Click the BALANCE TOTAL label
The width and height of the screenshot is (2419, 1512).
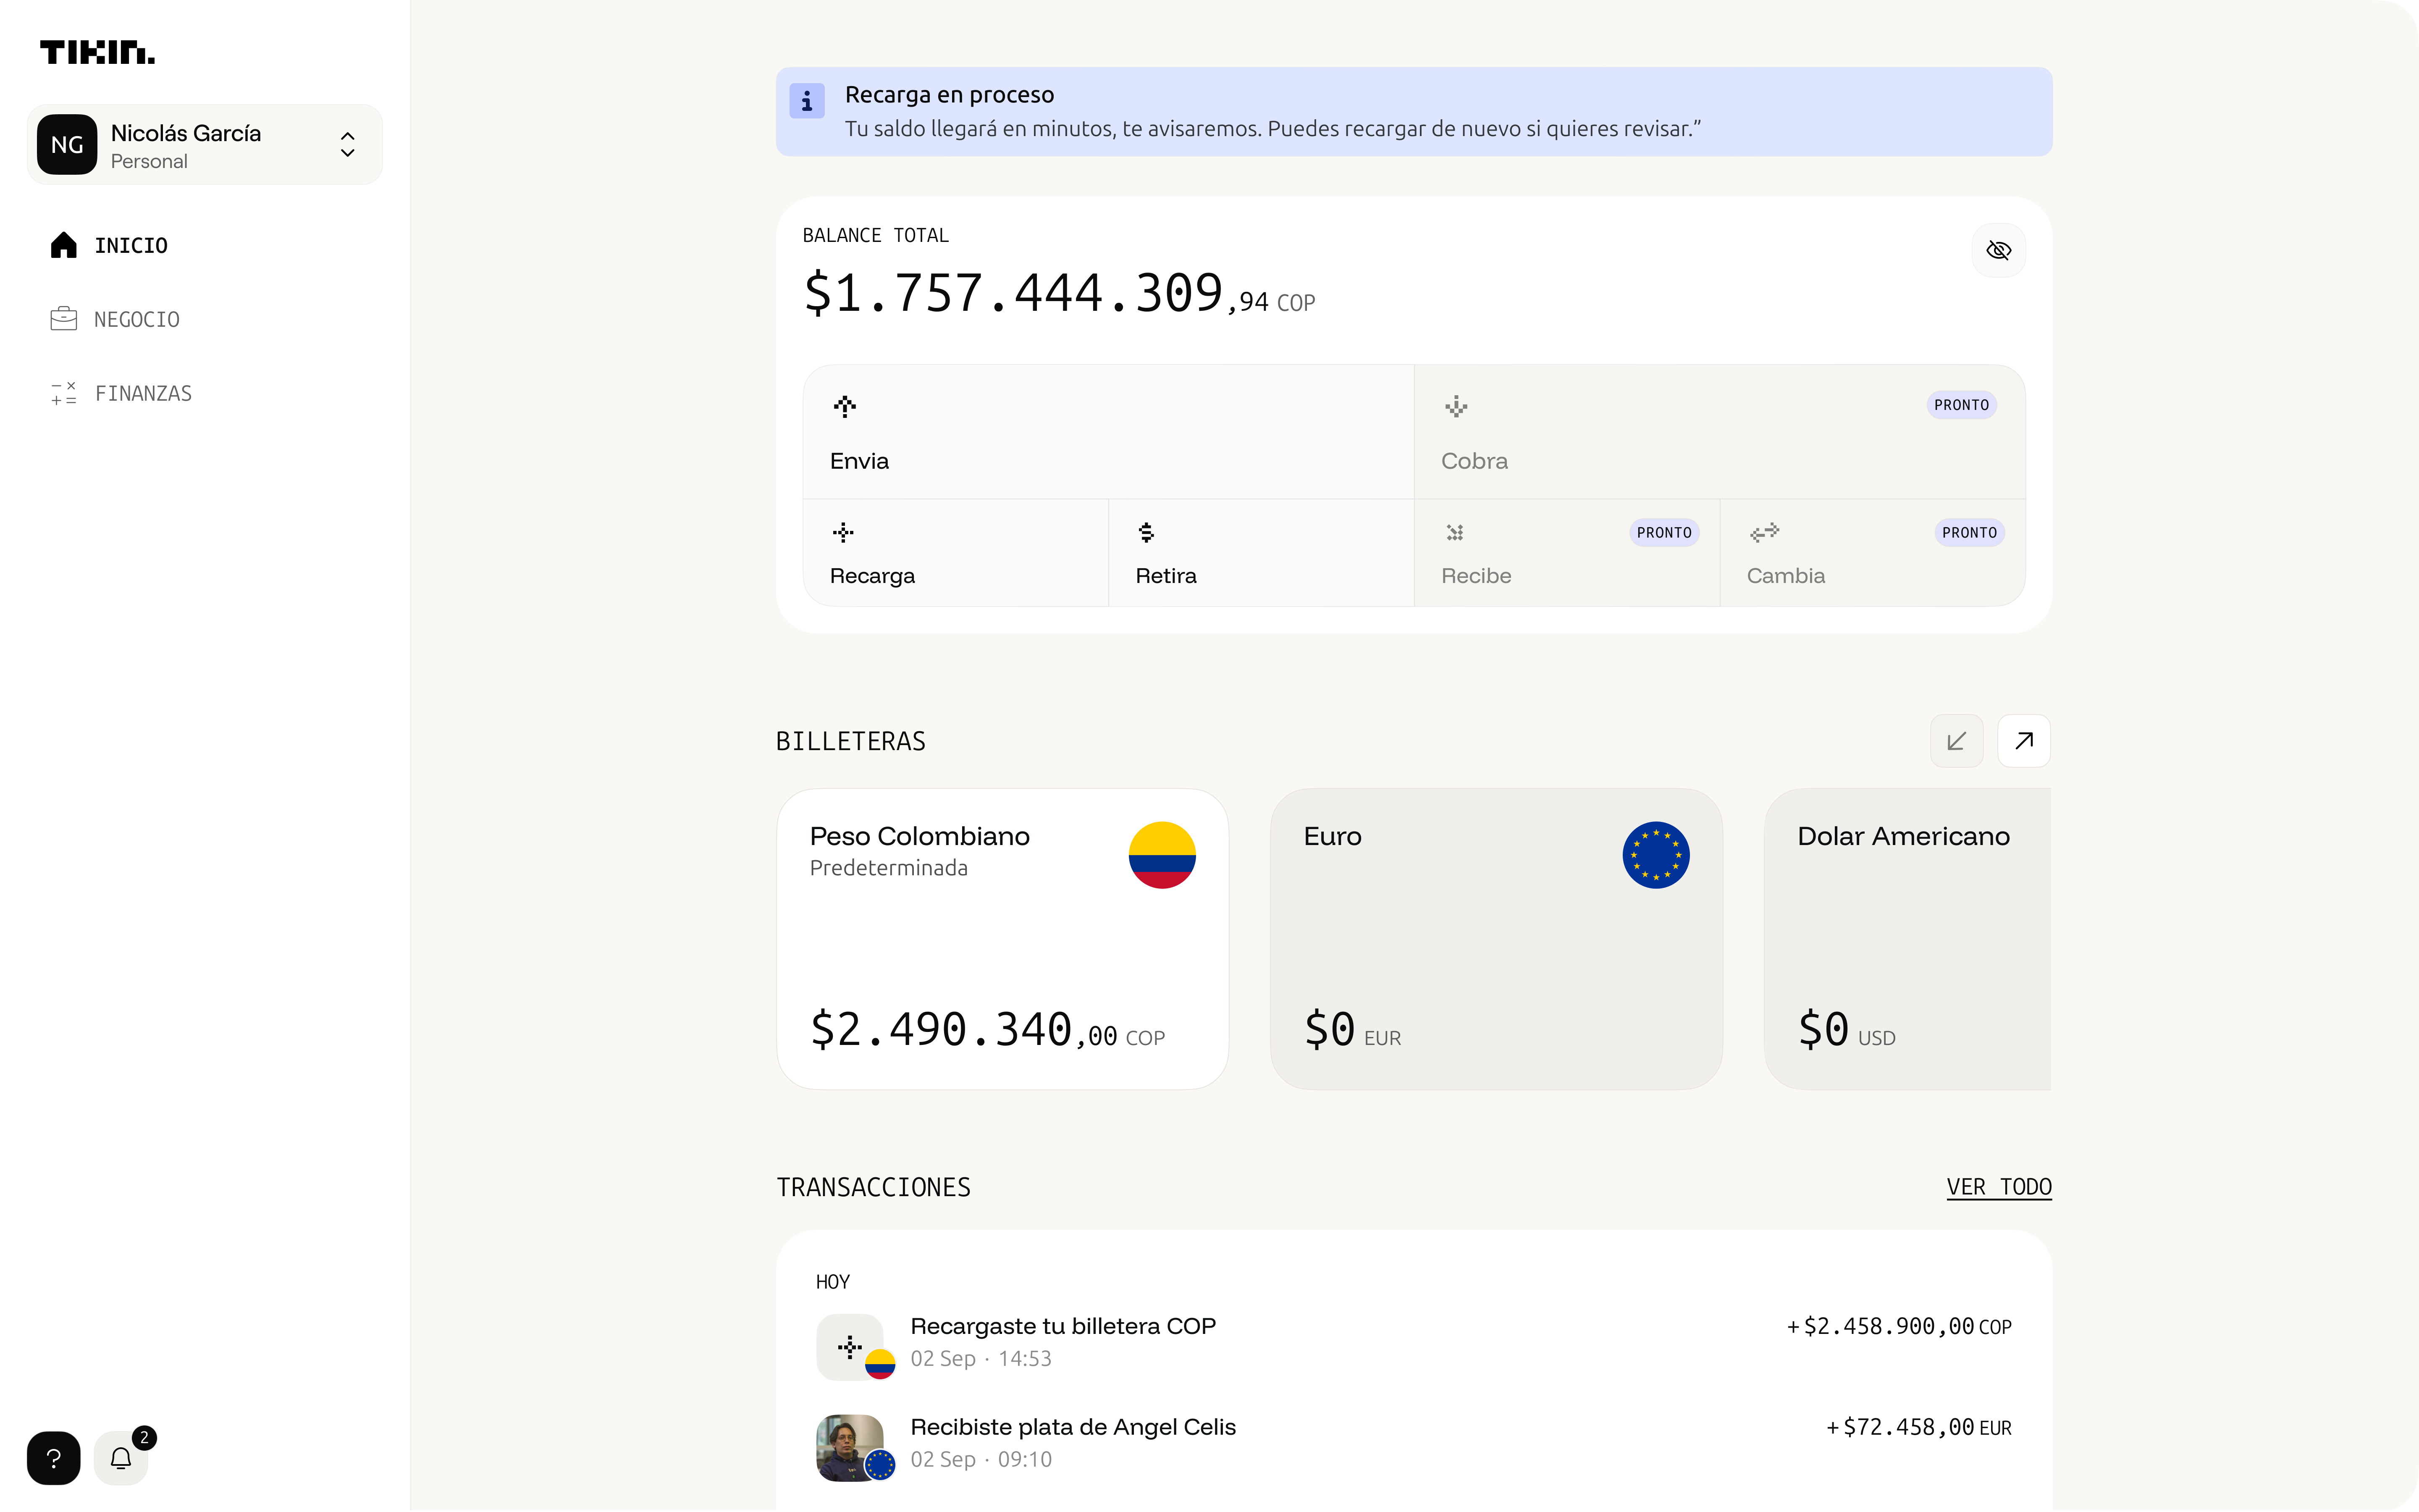876,236
